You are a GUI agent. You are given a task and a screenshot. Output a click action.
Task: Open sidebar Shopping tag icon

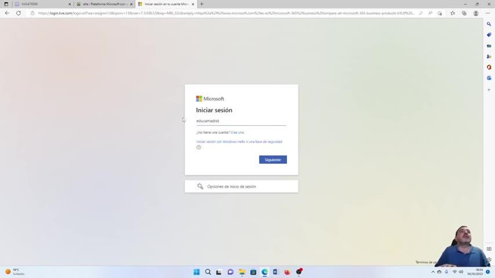(x=489, y=35)
